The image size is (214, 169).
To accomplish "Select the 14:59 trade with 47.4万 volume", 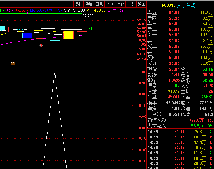I will (x=180, y=142).
